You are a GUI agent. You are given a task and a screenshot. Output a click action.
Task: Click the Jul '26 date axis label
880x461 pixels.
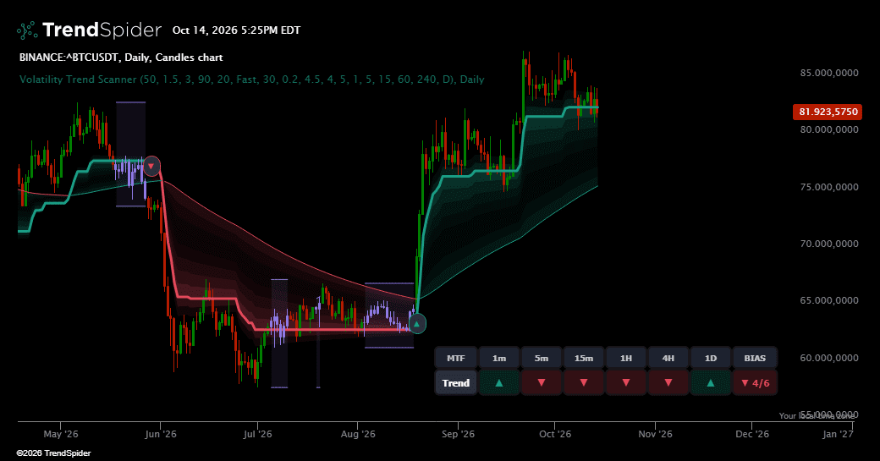click(257, 434)
